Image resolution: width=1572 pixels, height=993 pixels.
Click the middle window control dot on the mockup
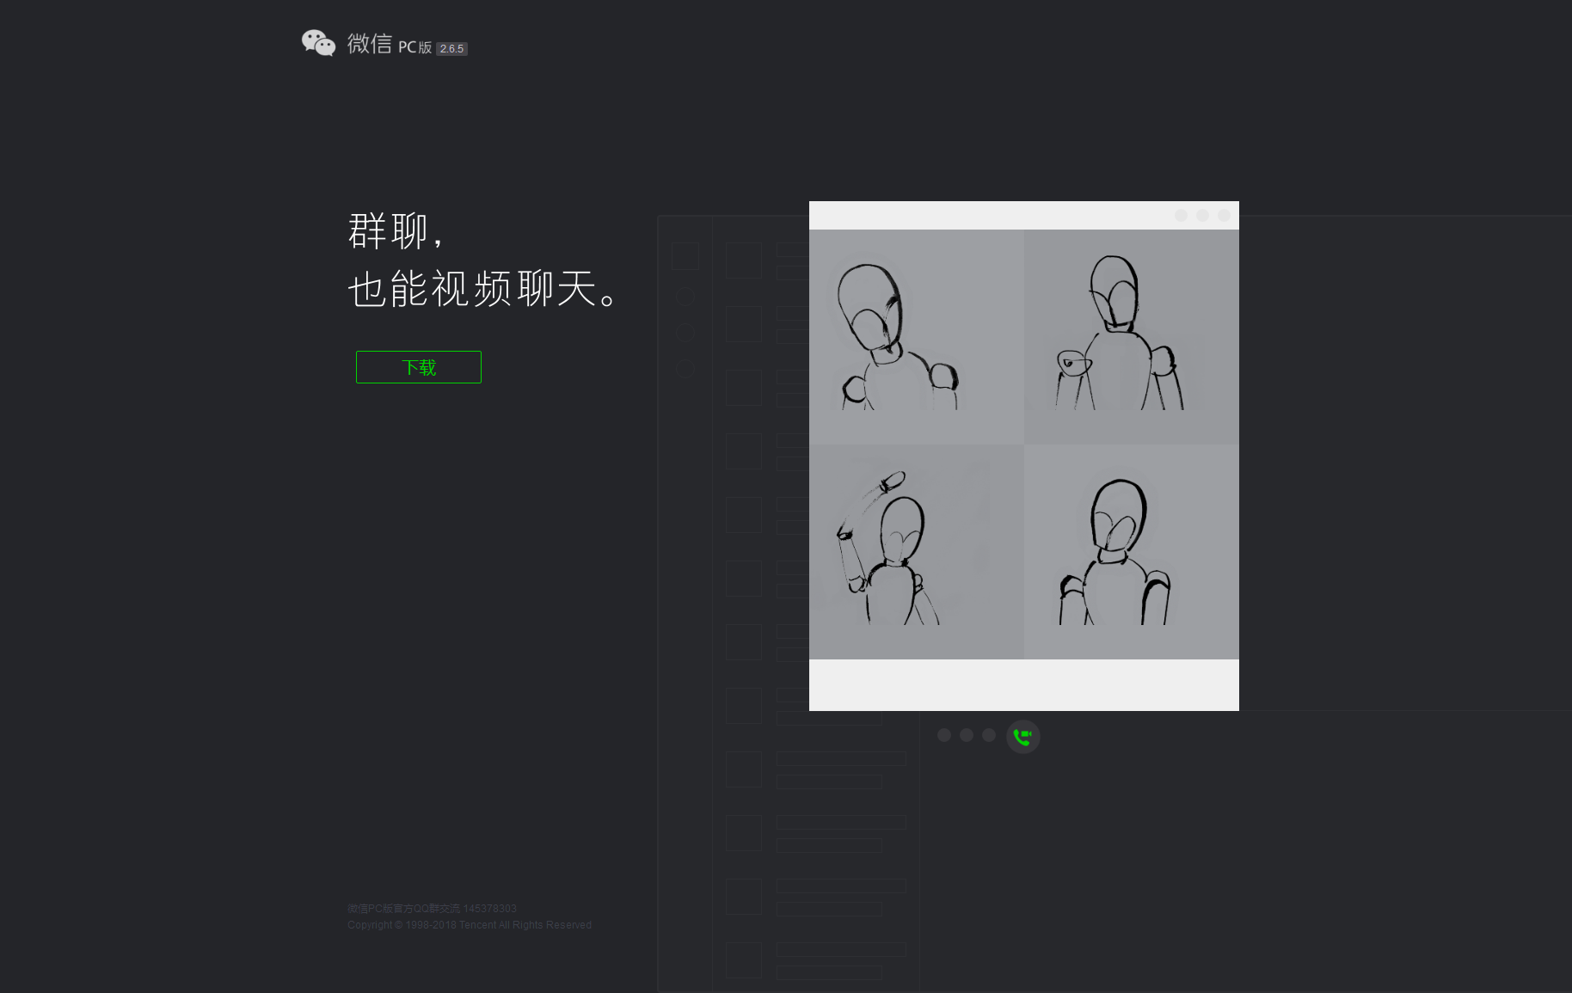(x=1203, y=216)
